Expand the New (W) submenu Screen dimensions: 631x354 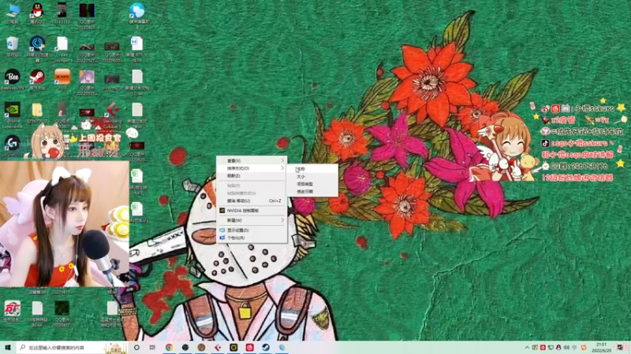tap(252, 220)
